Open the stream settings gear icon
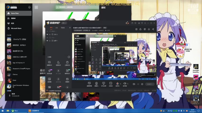This screenshot has width=202, height=113. [142, 84]
